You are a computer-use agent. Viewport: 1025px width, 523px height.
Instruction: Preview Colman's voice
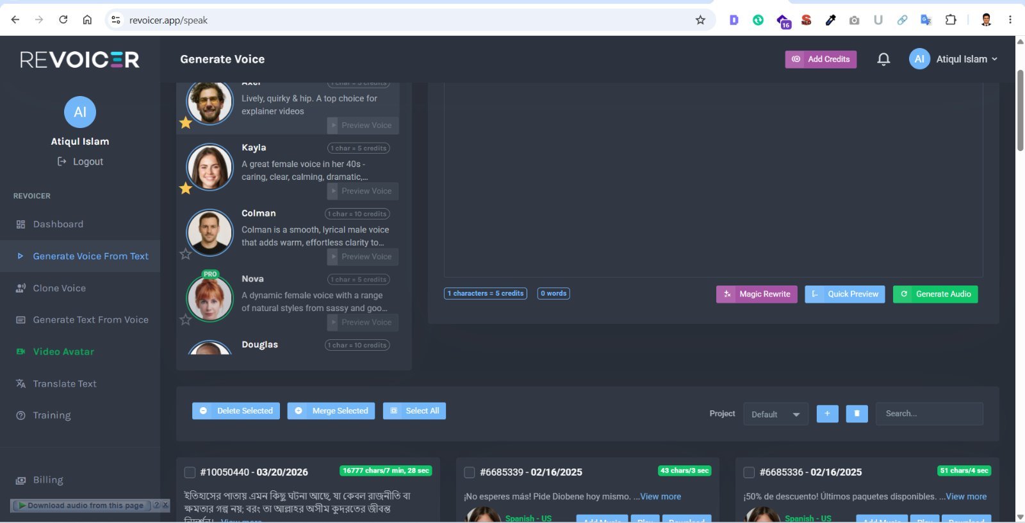363,257
